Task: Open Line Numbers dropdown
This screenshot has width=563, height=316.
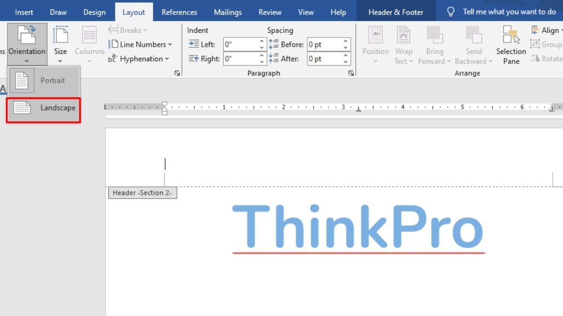Action: click(140, 44)
